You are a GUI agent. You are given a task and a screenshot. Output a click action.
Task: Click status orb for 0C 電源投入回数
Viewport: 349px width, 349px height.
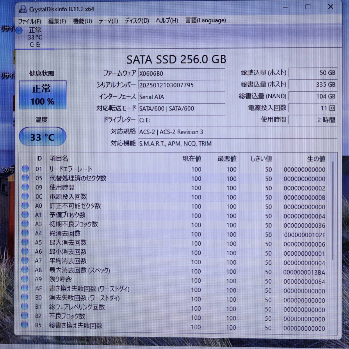click(25, 196)
